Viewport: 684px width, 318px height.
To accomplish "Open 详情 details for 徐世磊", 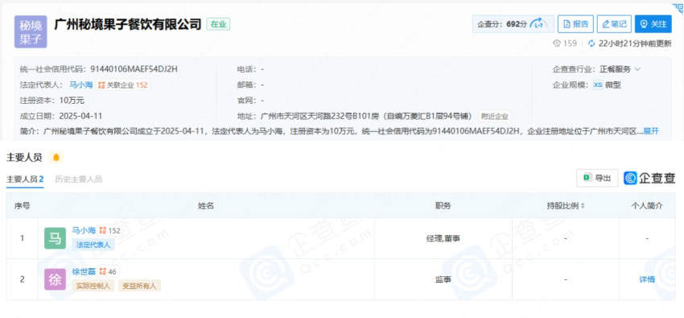I will point(647,279).
